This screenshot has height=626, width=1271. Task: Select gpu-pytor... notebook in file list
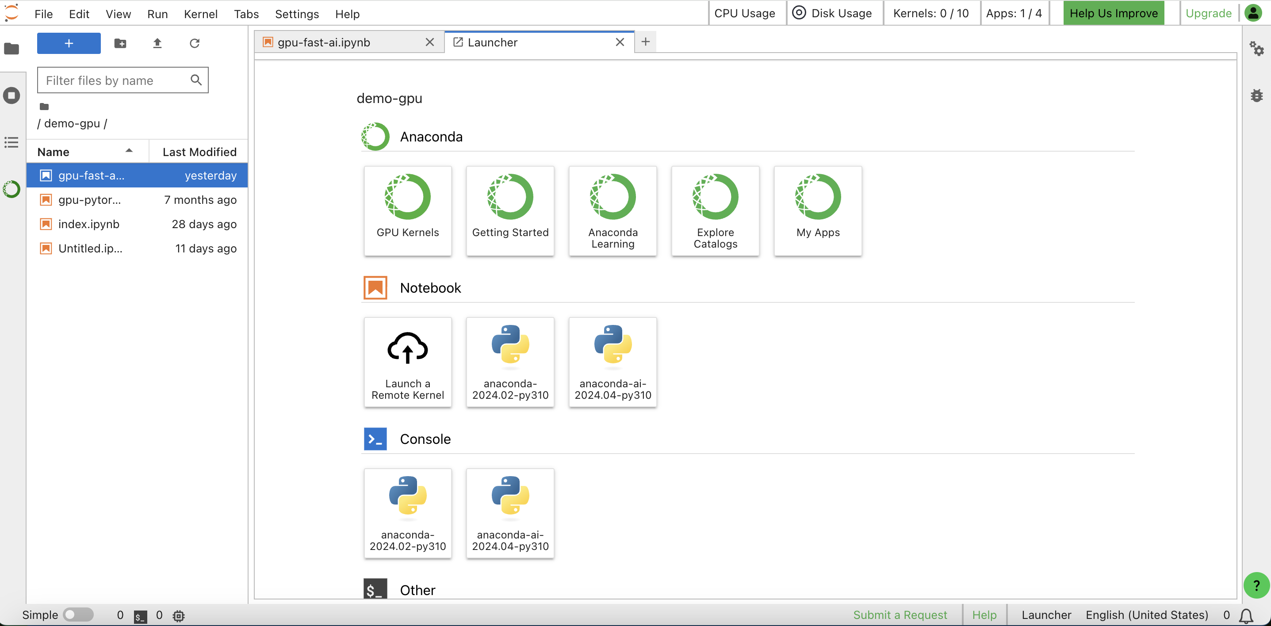point(137,200)
